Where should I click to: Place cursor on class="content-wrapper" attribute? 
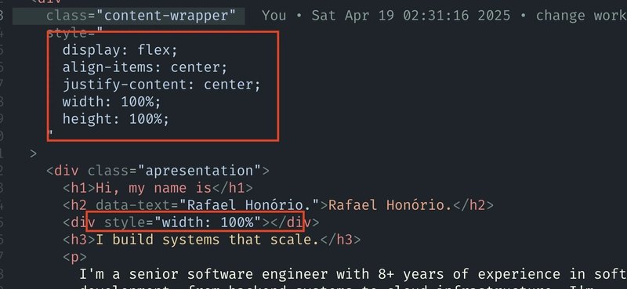[141, 16]
